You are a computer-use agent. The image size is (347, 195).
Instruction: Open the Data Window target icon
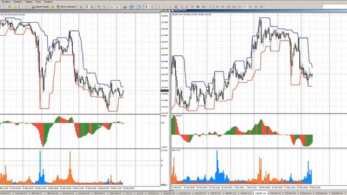pos(10,7)
